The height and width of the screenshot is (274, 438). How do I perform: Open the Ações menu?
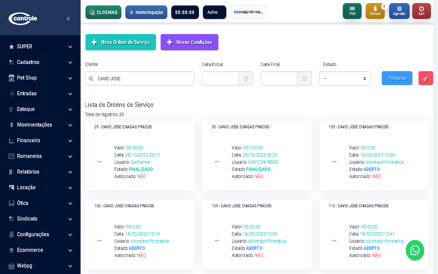point(214,12)
